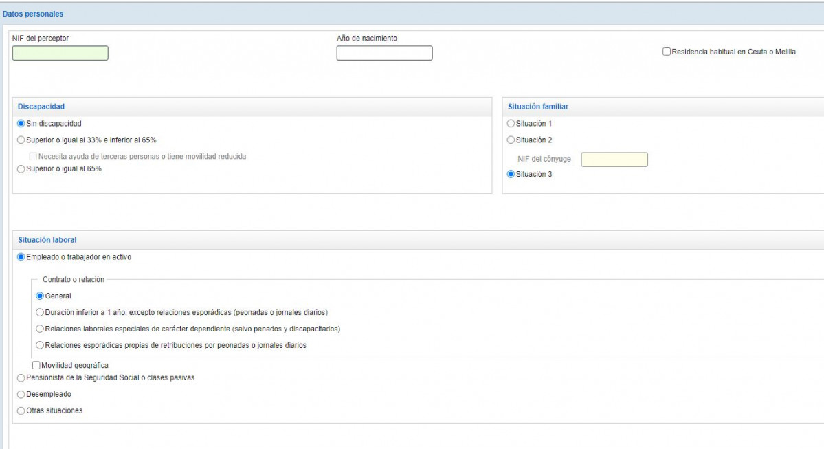This screenshot has height=449, width=824.
Task: Choose Relaciones laborales especiales de carácter dependiente
Action: (40, 329)
